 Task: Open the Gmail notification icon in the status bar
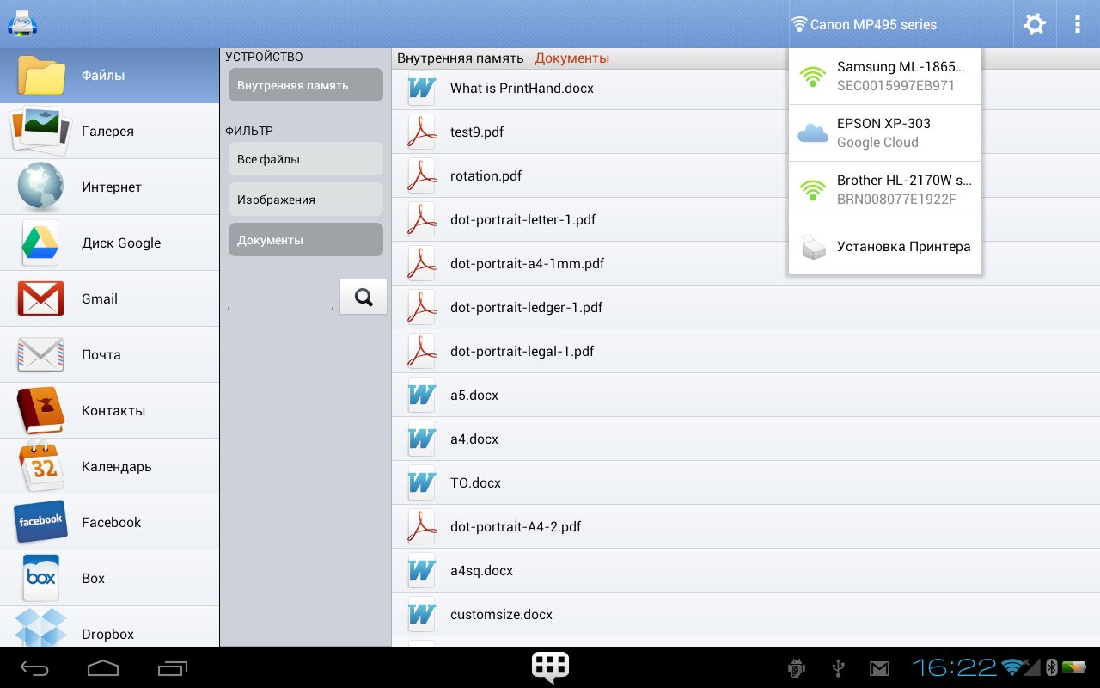(879, 667)
